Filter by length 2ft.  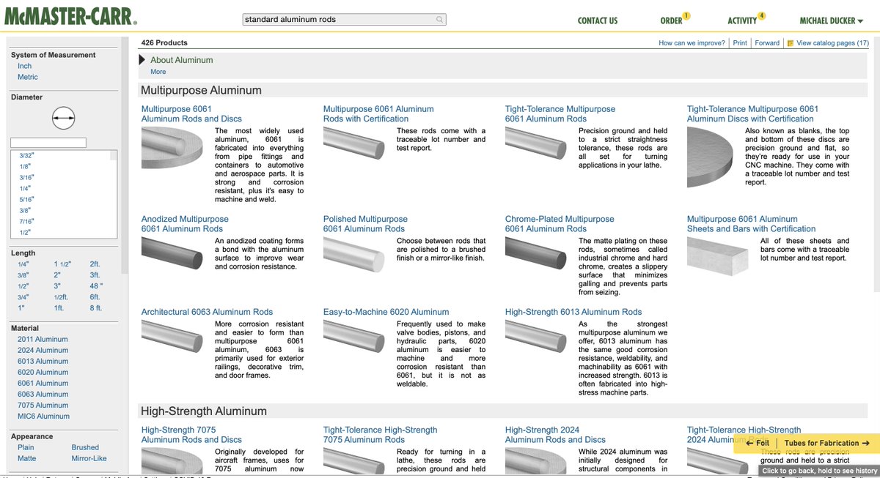coord(95,264)
